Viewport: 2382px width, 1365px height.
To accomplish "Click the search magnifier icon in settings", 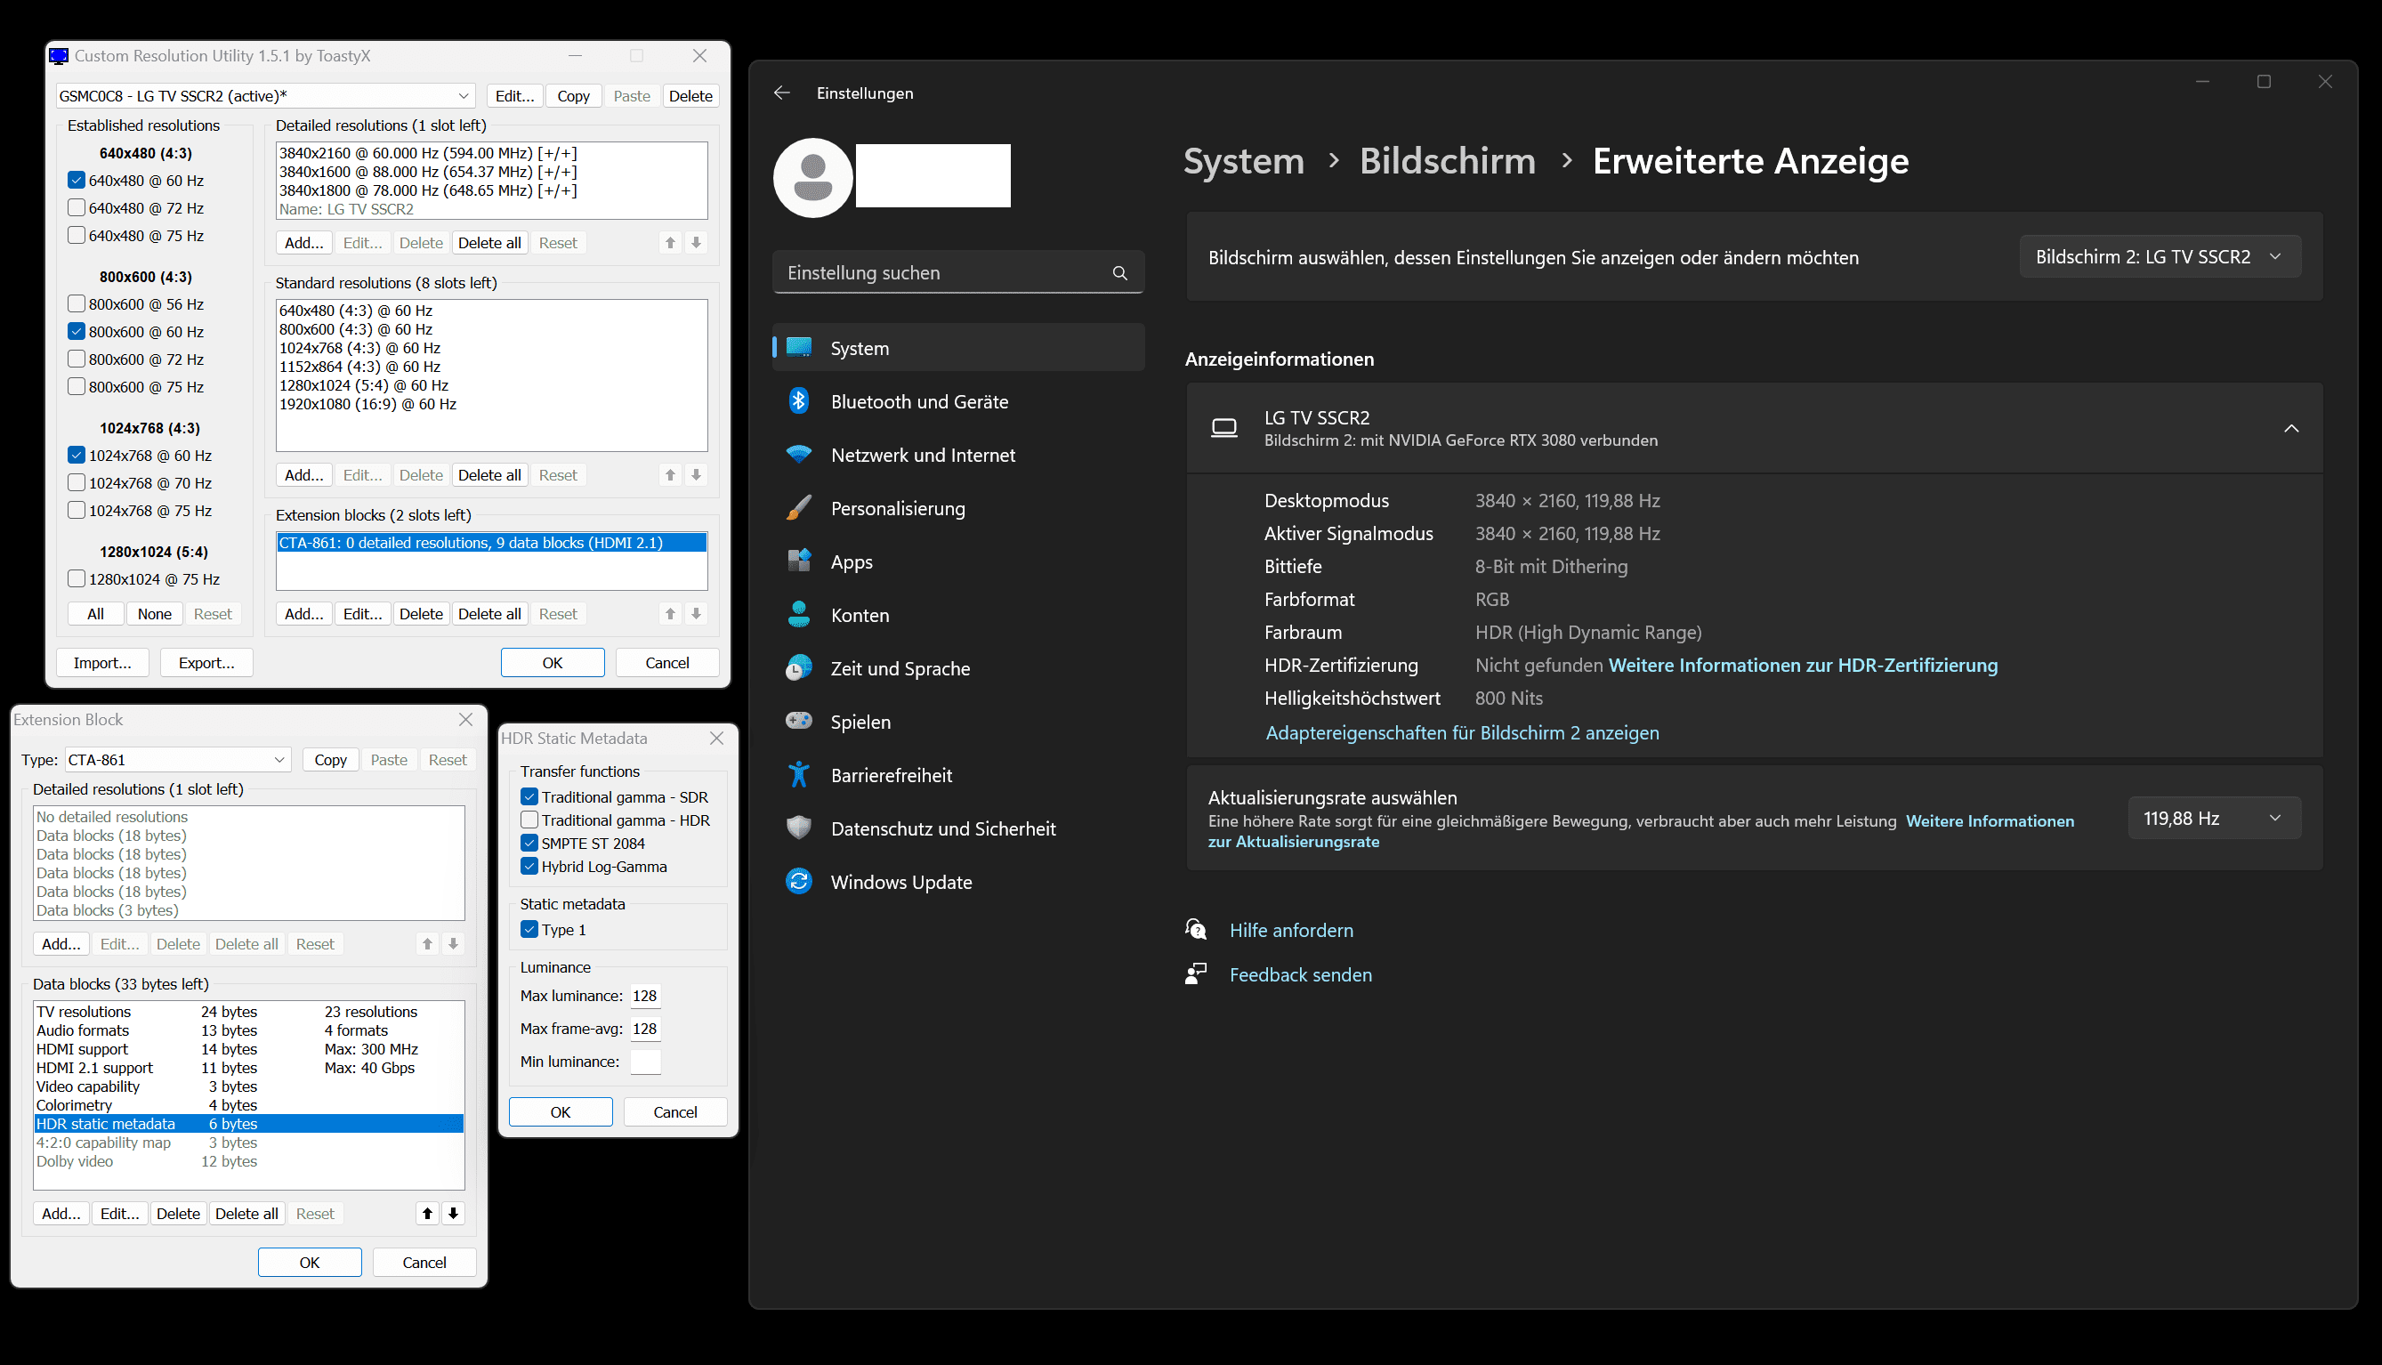I will click(x=1119, y=273).
